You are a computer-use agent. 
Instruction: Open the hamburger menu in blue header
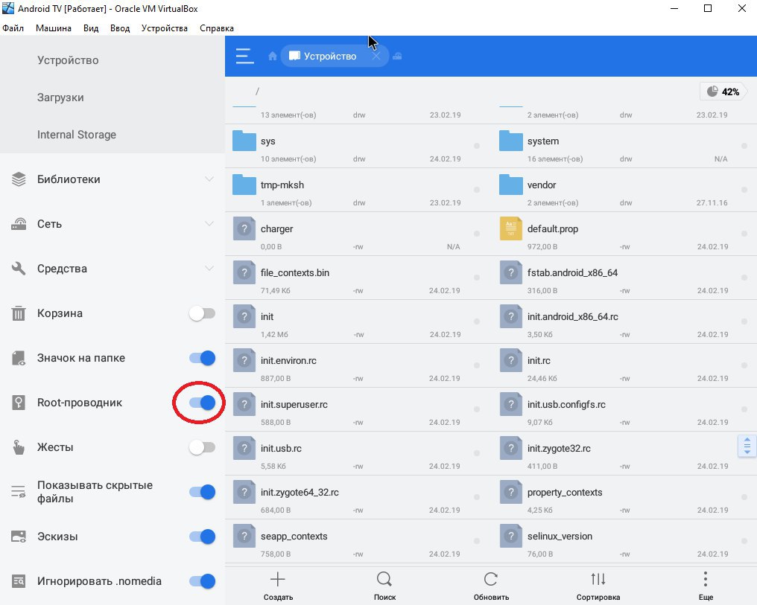(x=245, y=56)
